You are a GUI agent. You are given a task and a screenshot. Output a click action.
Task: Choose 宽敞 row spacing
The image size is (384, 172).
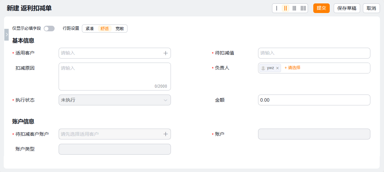click(x=120, y=29)
